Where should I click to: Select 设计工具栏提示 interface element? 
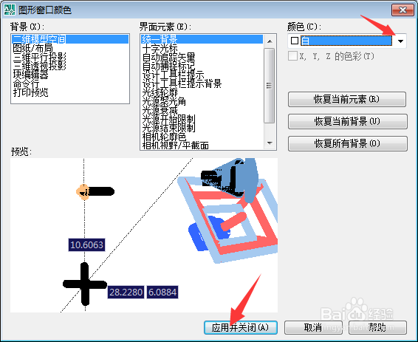pyautogui.click(x=173, y=75)
